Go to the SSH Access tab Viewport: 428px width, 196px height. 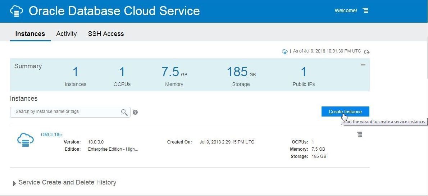(106, 34)
